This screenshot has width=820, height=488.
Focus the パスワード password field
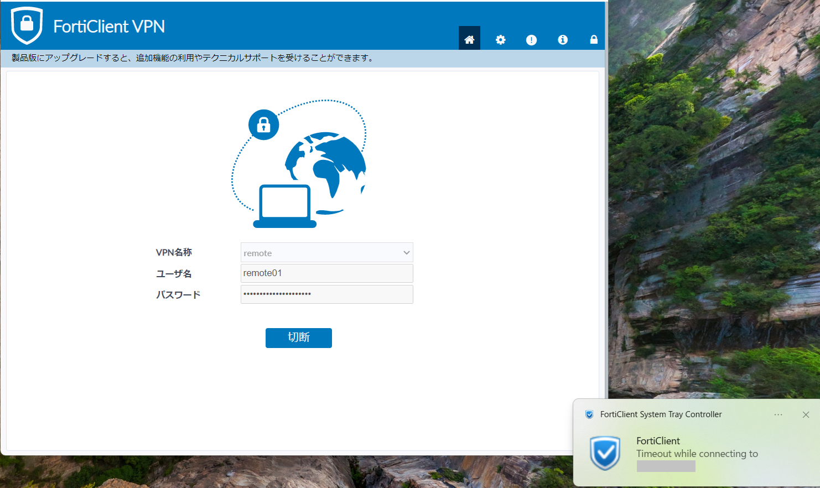pyautogui.click(x=326, y=294)
